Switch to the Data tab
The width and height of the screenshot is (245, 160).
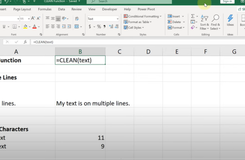(62, 9)
